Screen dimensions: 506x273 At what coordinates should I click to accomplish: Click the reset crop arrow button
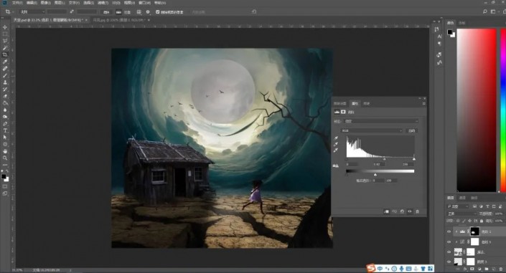point(254,12)
